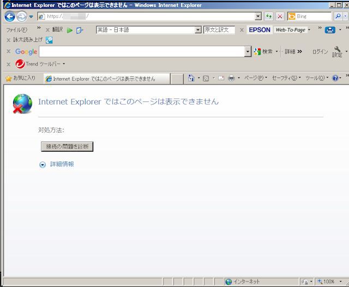Open the セーフティ(S) menu

tap(286, 78)
